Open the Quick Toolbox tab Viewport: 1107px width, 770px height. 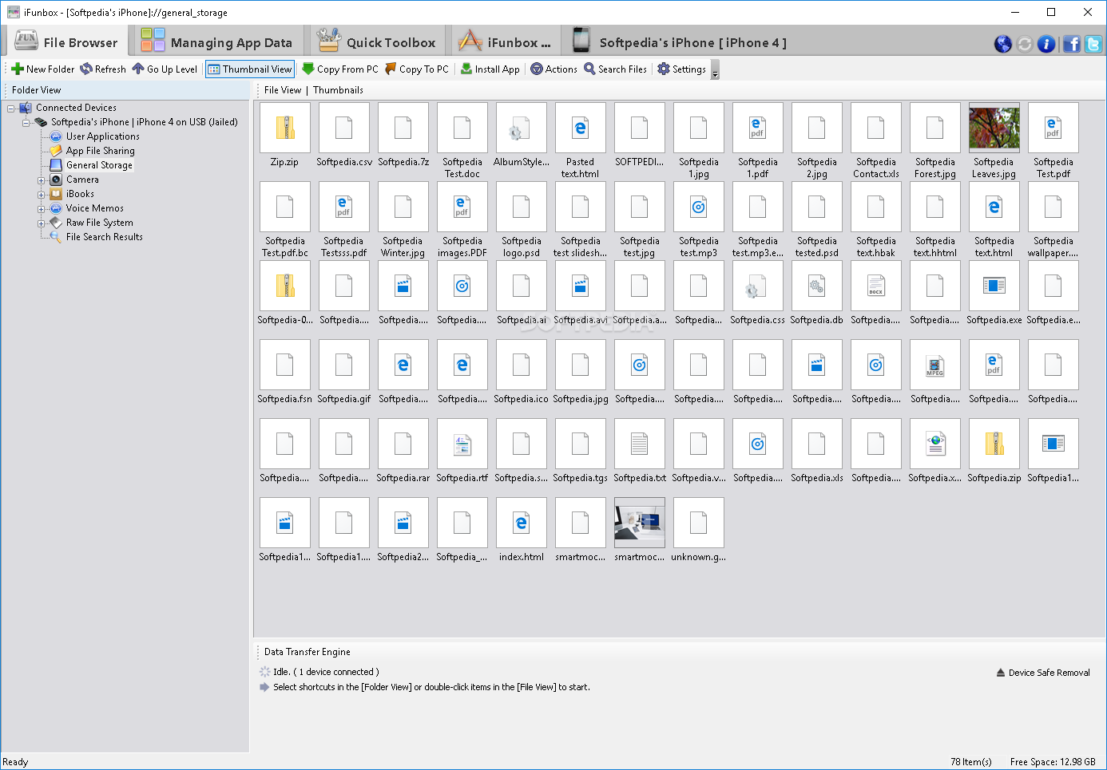376,41
